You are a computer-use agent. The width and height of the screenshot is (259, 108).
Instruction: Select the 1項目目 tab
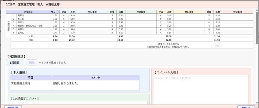pyautogui.click(x=15, y=62)
